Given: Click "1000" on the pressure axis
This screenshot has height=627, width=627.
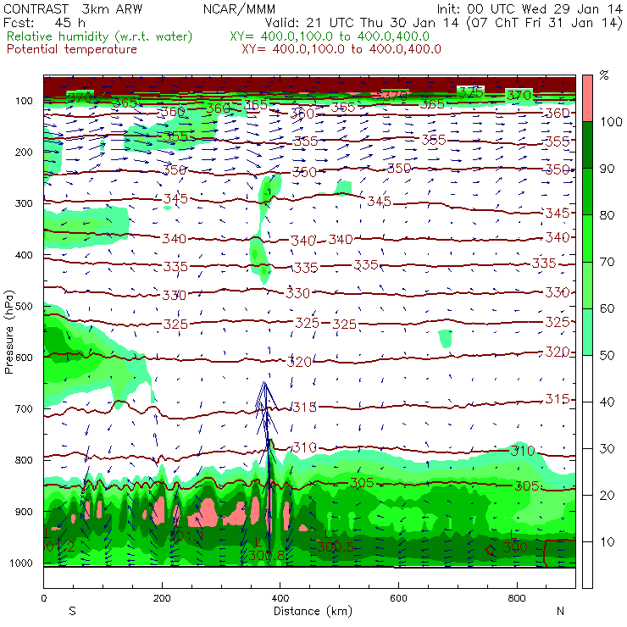Looking at the screenshot, I should tap(23, 563).
